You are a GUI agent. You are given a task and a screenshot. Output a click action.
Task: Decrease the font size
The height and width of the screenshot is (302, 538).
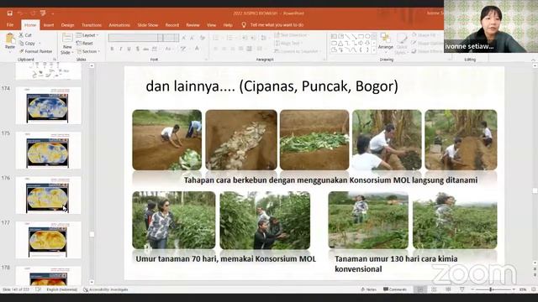(193, 38)
